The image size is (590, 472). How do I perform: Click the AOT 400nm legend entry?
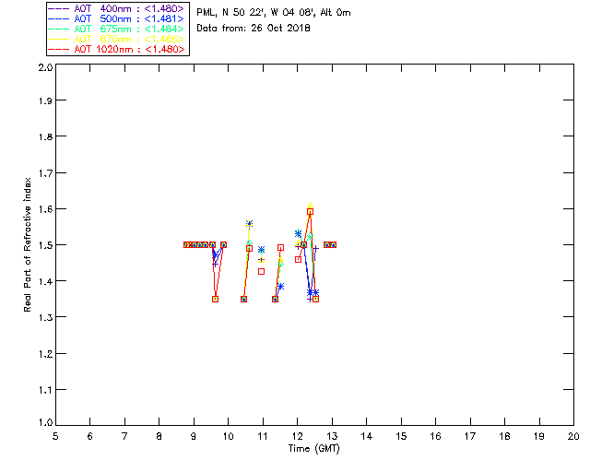[x=116, y=8]
